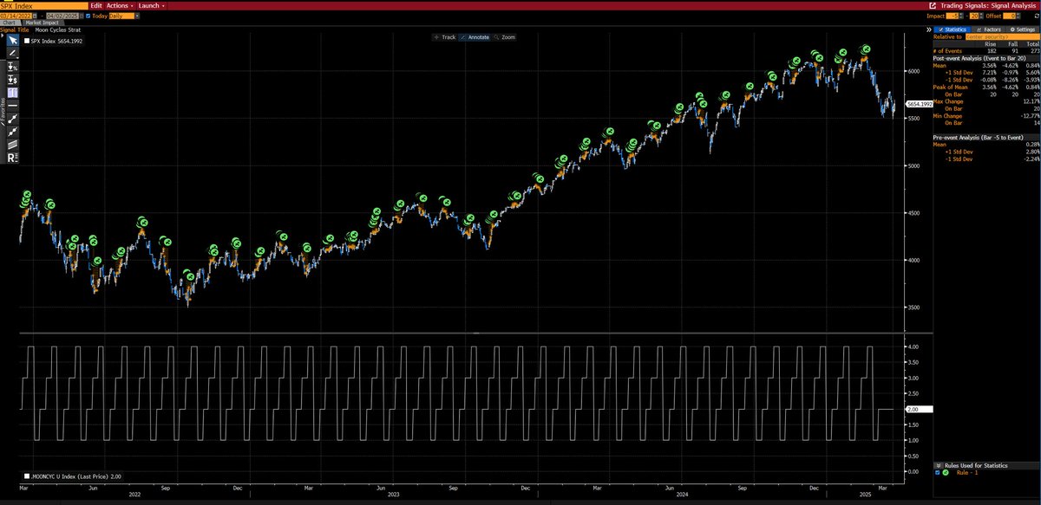Activate Zoom mode on the chart

tap(505, 37)
